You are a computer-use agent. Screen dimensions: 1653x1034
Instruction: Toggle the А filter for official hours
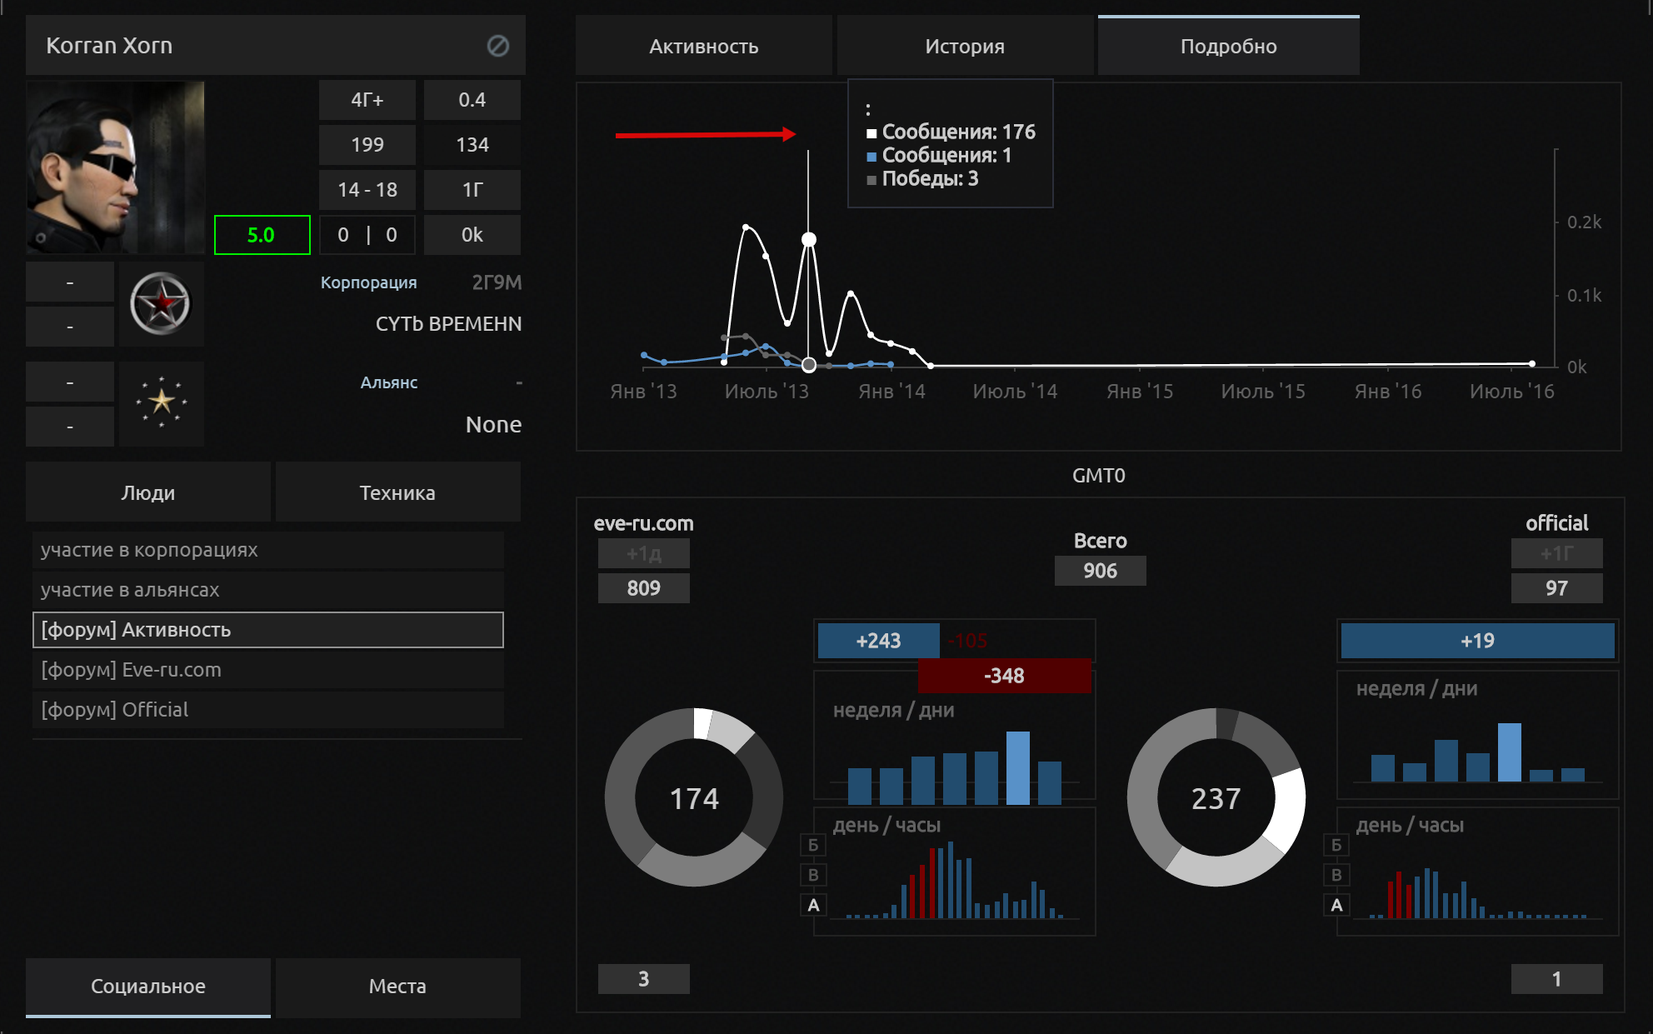(x=1336, y=905)
